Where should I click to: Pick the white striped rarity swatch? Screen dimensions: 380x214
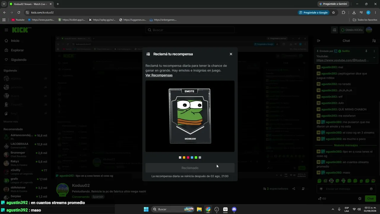(180, 158)
